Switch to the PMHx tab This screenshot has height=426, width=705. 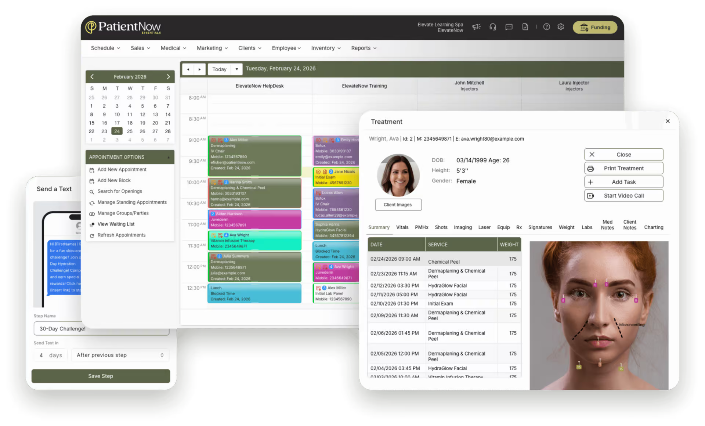[422, 228]
